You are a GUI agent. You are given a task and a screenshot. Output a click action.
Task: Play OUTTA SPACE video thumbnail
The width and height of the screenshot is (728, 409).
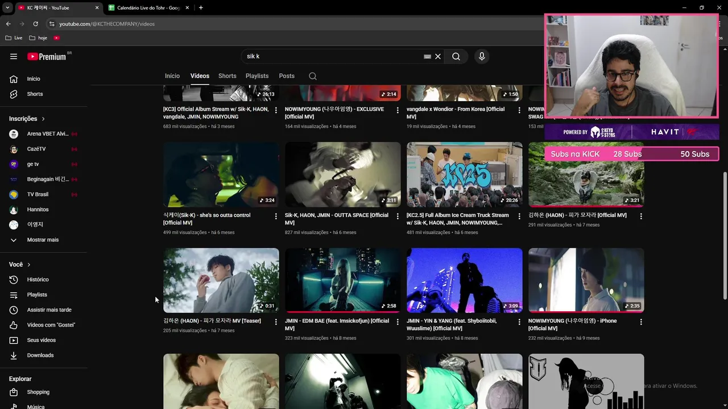[x=343, y=174]
